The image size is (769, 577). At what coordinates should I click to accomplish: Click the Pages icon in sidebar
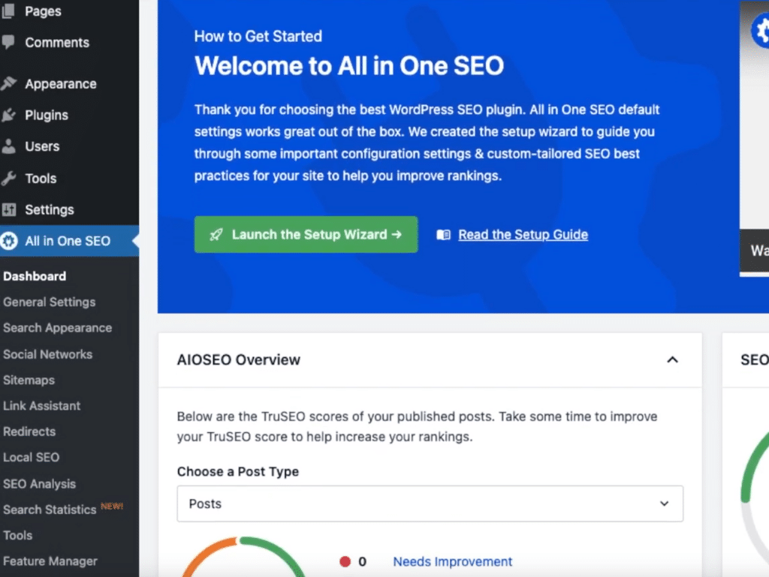pyautogui.click(x=8, y=11)
